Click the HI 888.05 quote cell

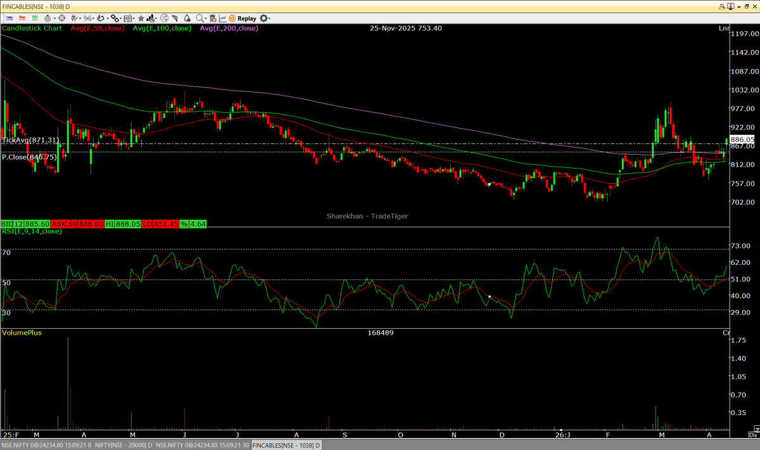(123, 224)
